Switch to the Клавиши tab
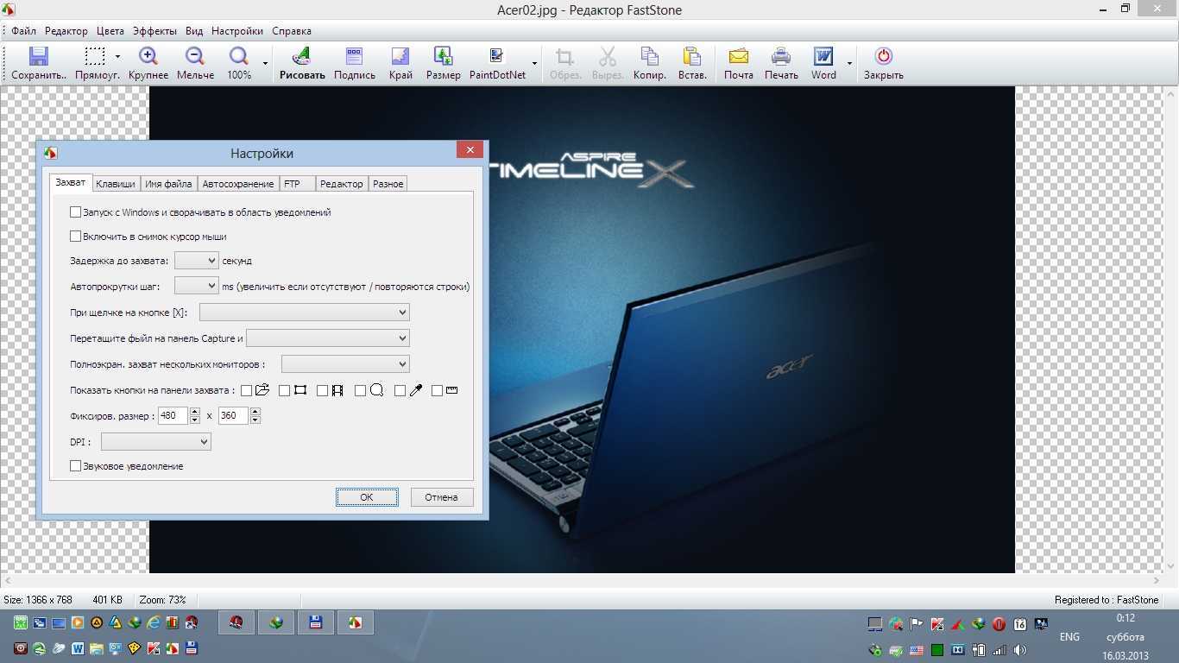 (116, 184)
